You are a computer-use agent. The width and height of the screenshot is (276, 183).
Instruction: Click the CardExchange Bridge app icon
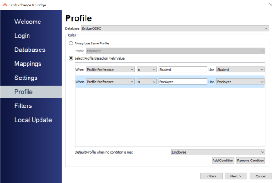click(x=5, y=5)
